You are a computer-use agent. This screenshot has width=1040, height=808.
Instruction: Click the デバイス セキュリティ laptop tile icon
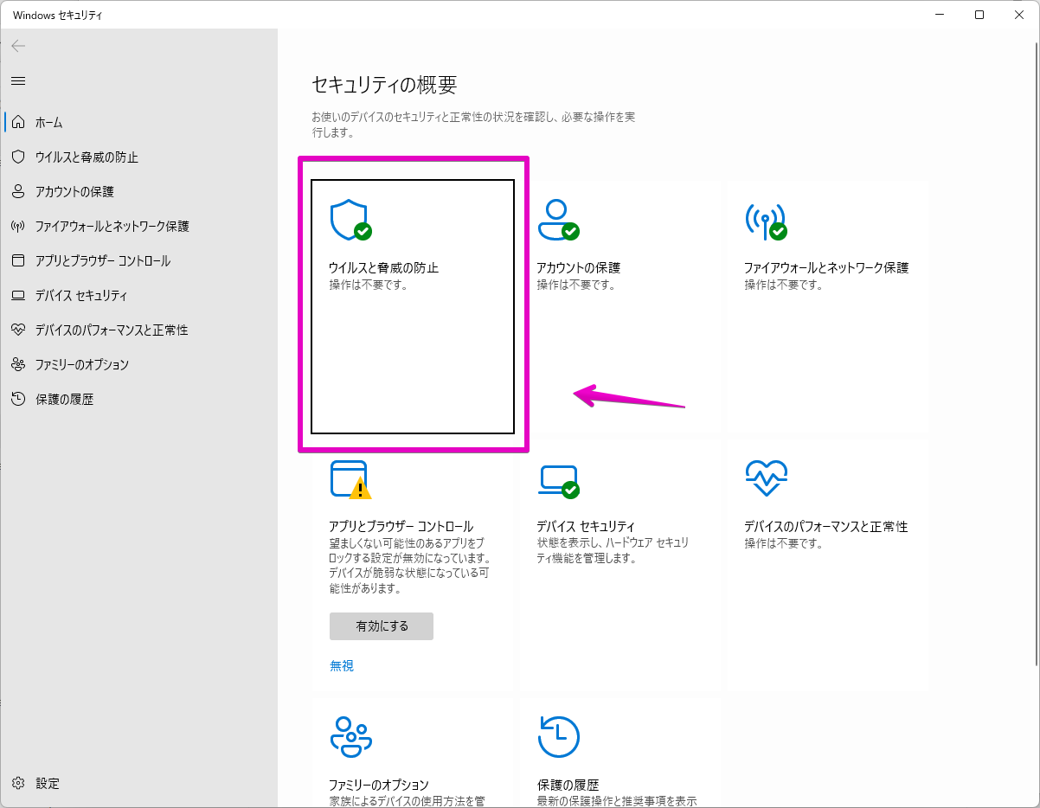(x=558, y=479)
